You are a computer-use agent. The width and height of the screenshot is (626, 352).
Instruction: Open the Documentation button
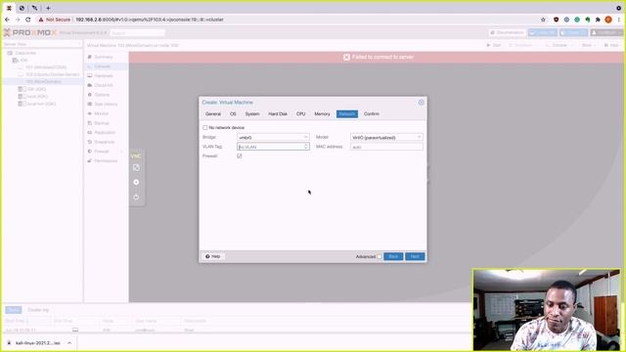[x=507, y=32]
